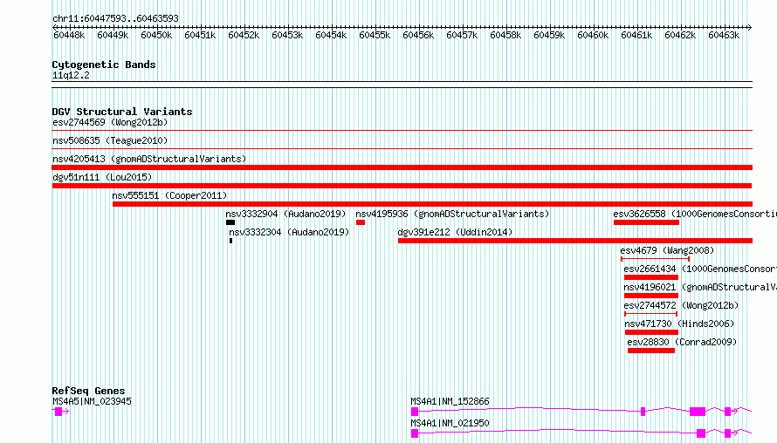Select the dgv391e212 red variant bar
This screenshot has height=443, width=777.
574,241
